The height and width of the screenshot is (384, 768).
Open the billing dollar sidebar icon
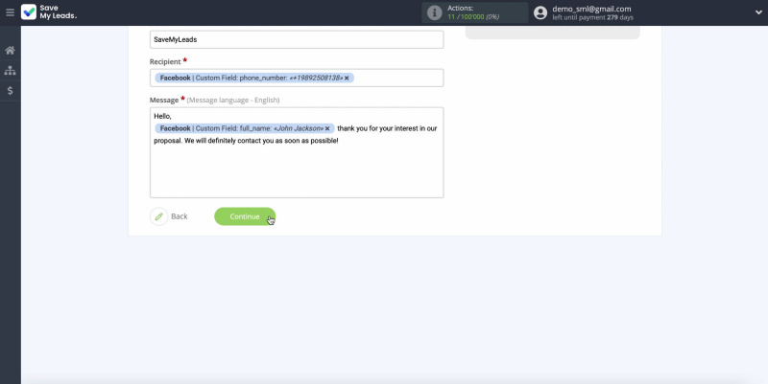pos(10,90)
